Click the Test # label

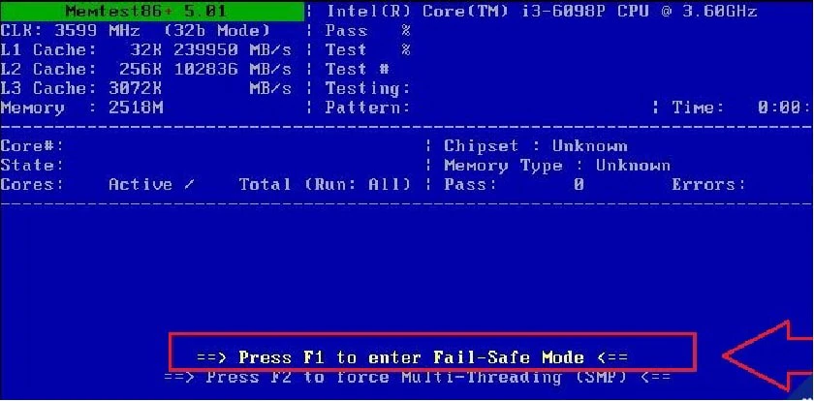tap(358, 69)
